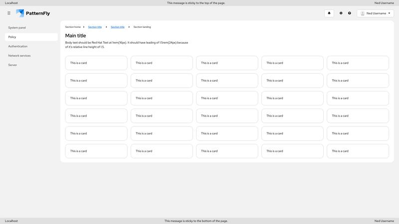Click the Section home breadcrumb

(x=73, y=27)
